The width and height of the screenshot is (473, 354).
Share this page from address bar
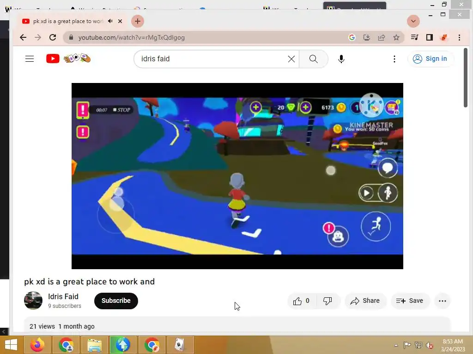click(x=382, y=37)
